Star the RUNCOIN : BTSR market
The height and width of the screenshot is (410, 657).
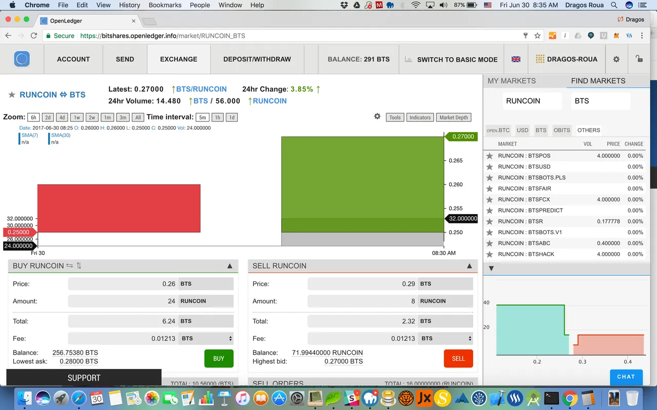pyautogui.click(x=490, y=221)
